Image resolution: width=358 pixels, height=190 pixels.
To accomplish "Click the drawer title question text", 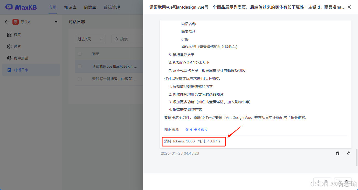I will [x=247, y=7].
